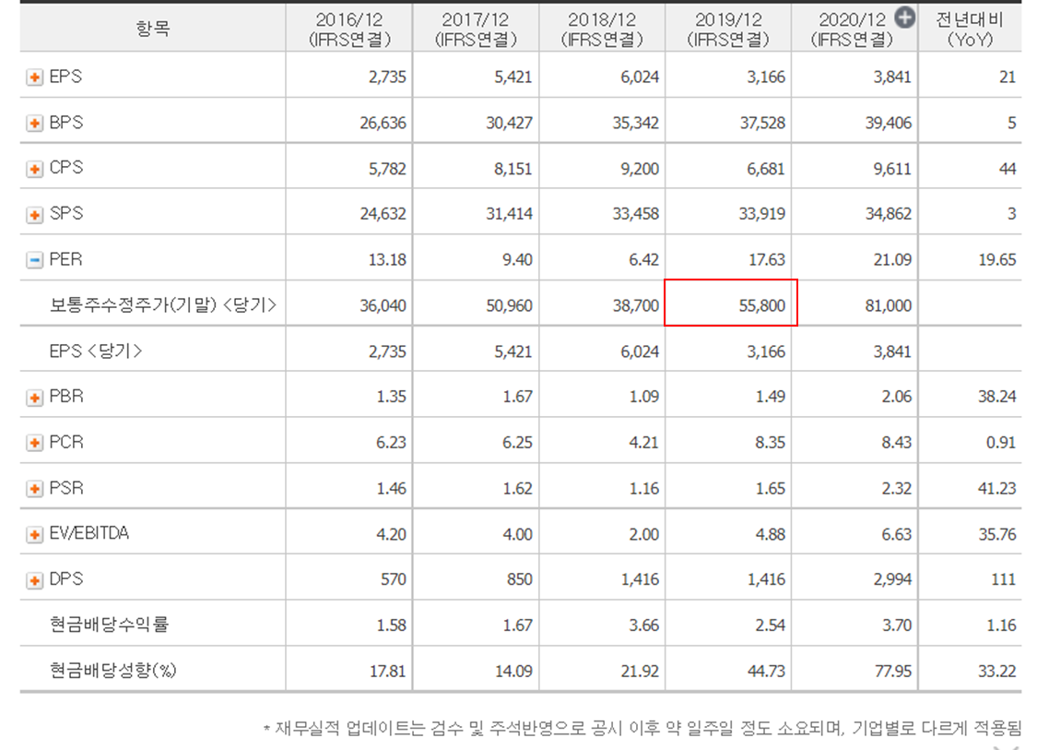Click the DPS 2020/12 value 2,994
This screenshot has height=750, width=1037.
click(892, 580)
